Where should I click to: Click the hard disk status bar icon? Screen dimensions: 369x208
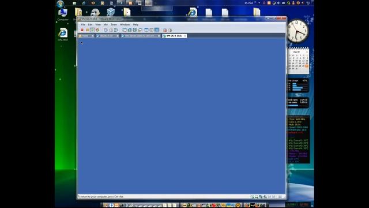tap(252, 196)
